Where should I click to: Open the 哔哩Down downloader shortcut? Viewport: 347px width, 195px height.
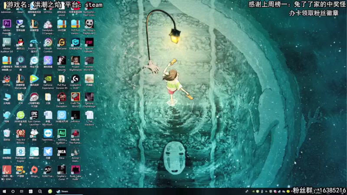pyautogui.click(x=34, y=154)
